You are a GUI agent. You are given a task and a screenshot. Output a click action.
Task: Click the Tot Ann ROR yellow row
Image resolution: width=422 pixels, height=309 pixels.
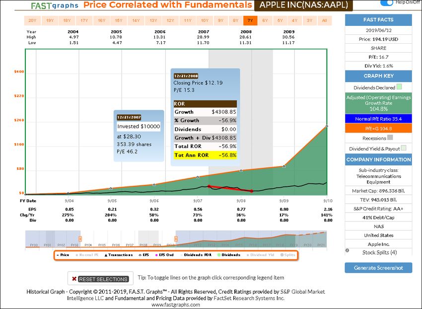(x=205, y=155)
